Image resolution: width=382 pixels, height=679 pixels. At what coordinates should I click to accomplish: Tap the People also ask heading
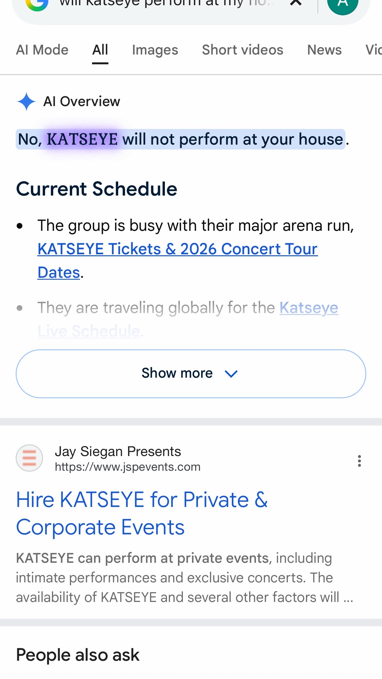tap(78, 655)
